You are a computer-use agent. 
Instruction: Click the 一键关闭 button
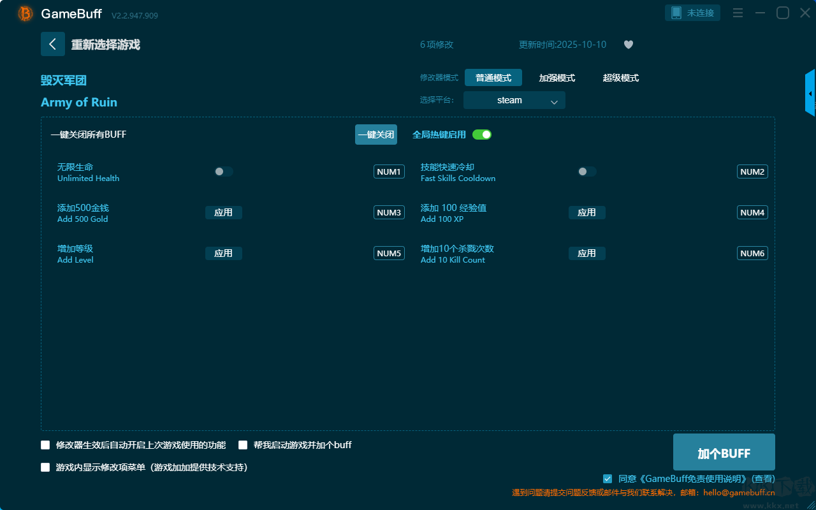point(375,135)
